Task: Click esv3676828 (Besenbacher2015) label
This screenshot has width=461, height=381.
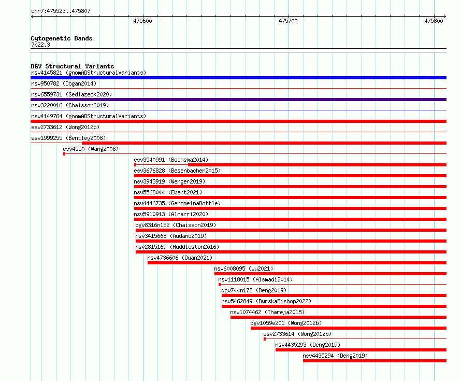Action: [x=177, y=171]
